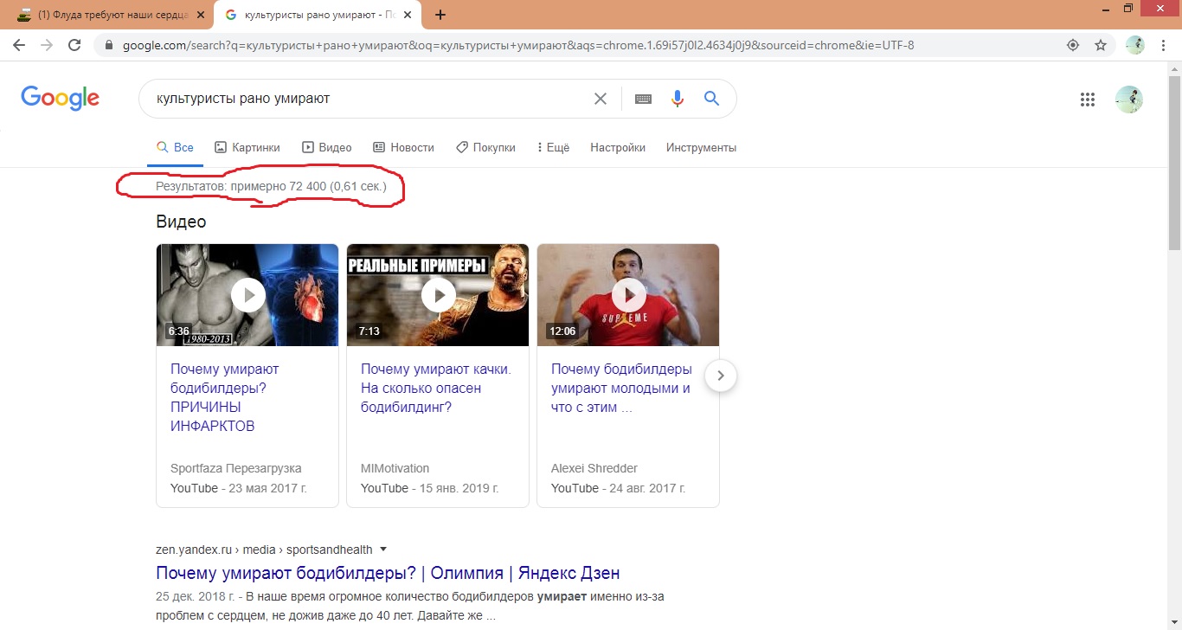This screenshot has height=630, width=1182.
Task: Open 'Почему умирают бодибилдеры? | Олимпия | Яндекс Дзен'
Action: coord(388,573)
